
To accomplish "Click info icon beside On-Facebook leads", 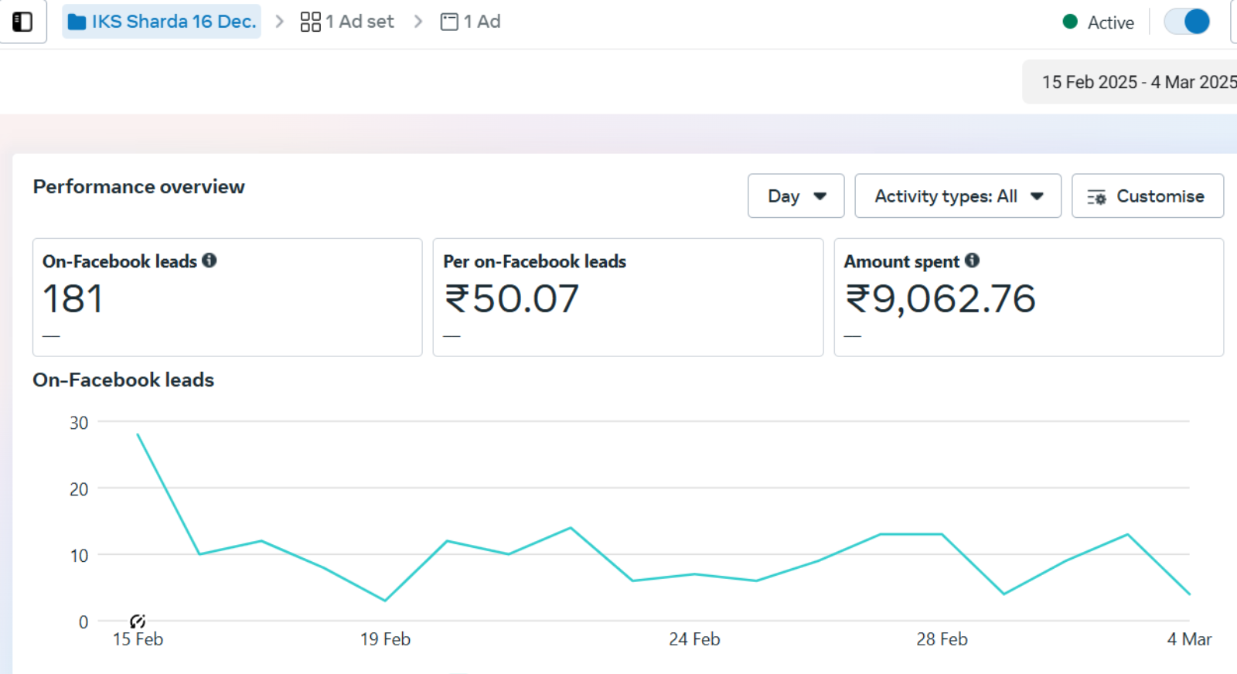I will tap(210, 260).
